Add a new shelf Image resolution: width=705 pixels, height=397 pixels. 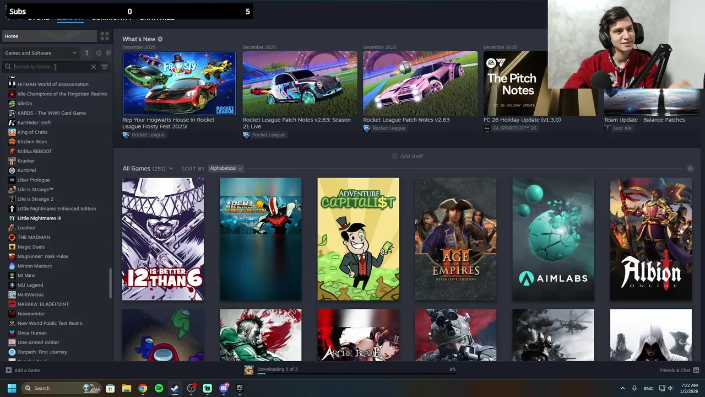407,156
